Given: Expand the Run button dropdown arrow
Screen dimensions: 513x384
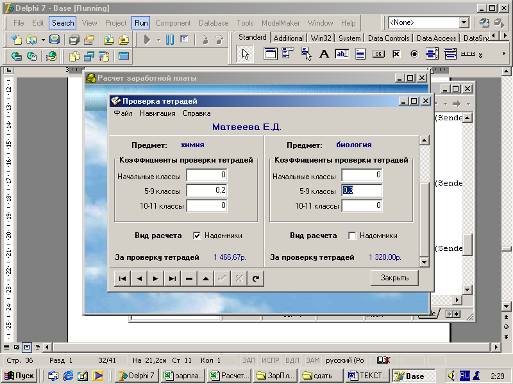Looking at the screenshot, I should pyautogui.click(x=158, y=40).
